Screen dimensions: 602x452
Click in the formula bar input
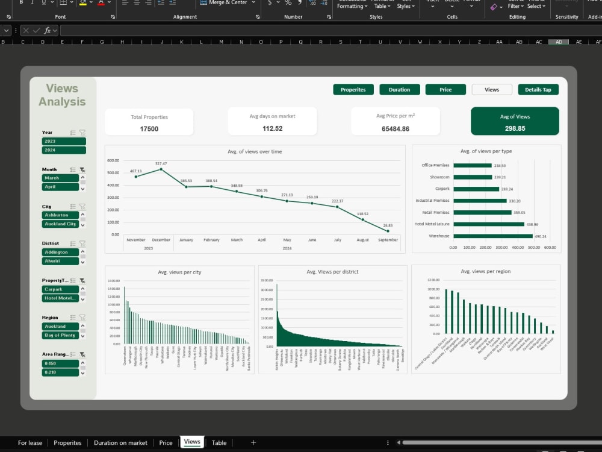click(x=331, y=30)
